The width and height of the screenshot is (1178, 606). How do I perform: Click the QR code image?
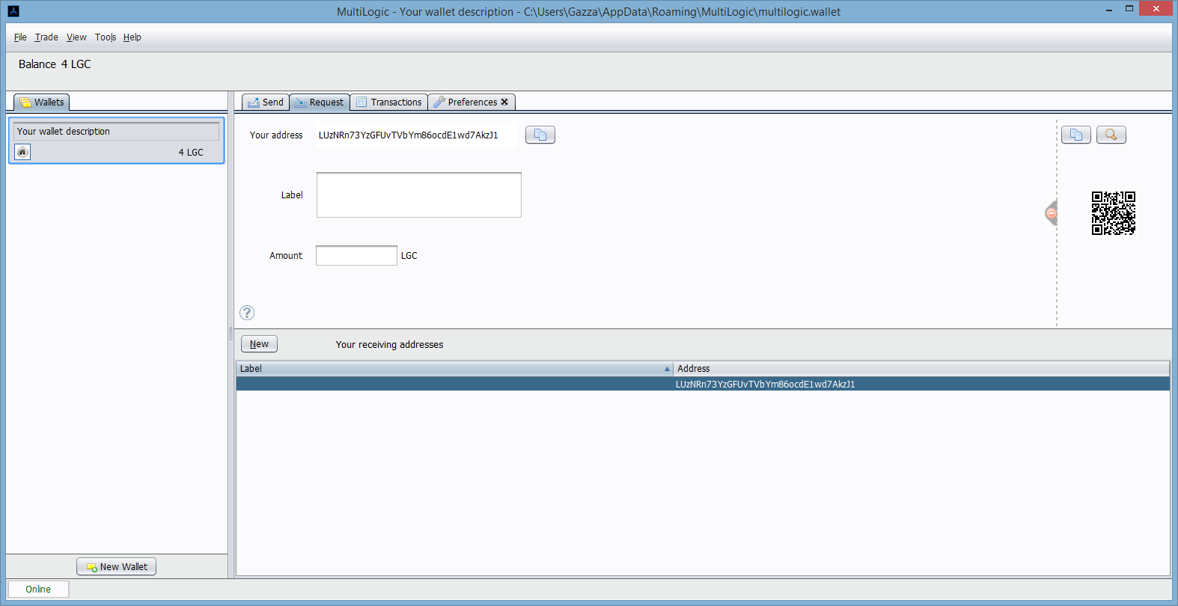[1113, 213]
